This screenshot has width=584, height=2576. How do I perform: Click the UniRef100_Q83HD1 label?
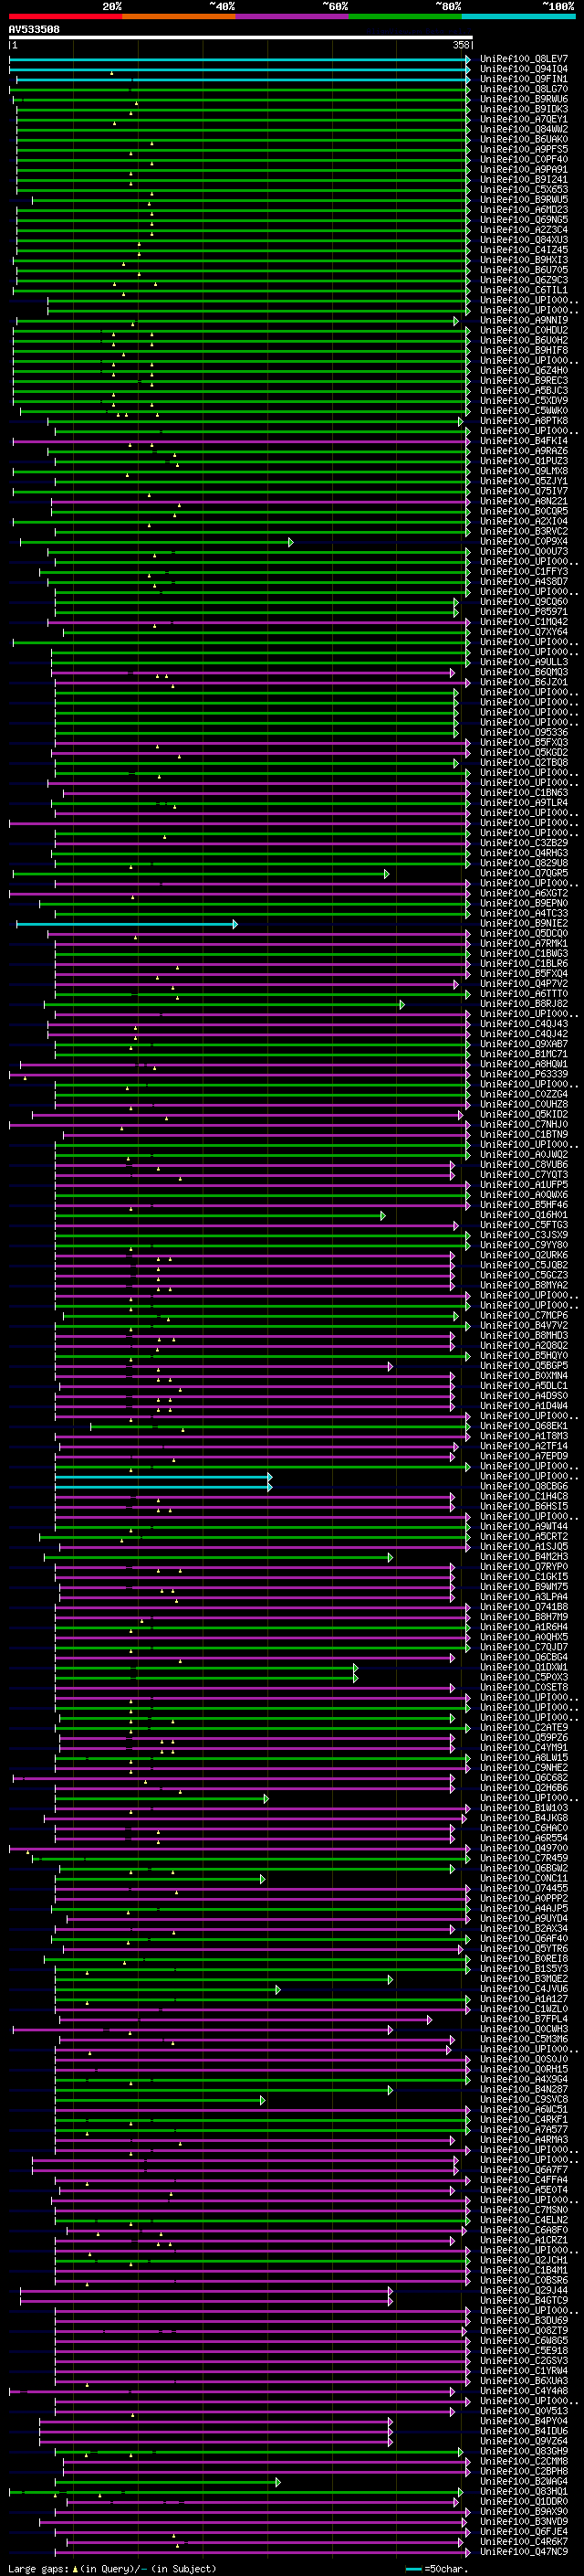pyautogui.click(x=523, y=2491)
